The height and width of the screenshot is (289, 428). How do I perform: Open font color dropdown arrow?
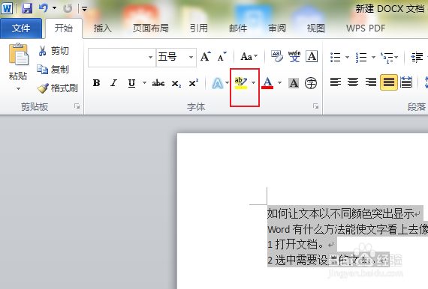(x=280, y=82)
